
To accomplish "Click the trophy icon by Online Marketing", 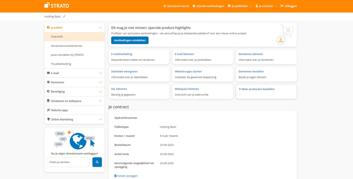I will 48,119.
